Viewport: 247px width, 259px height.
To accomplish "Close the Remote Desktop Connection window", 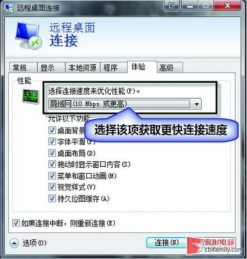I will point(227,6).
